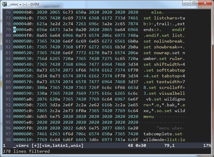Click the hex group 2022 on line 96
214x157 pixels.
(x=68, y=128)
